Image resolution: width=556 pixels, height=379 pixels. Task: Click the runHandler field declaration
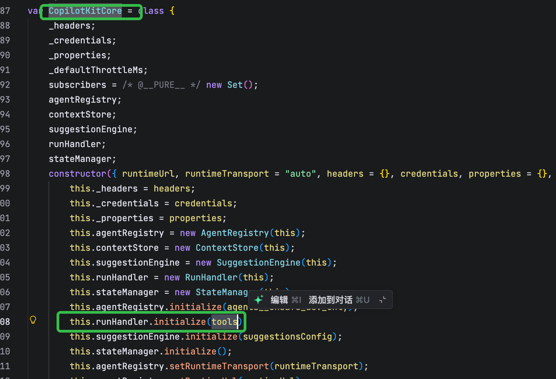(x=77, y=144)
